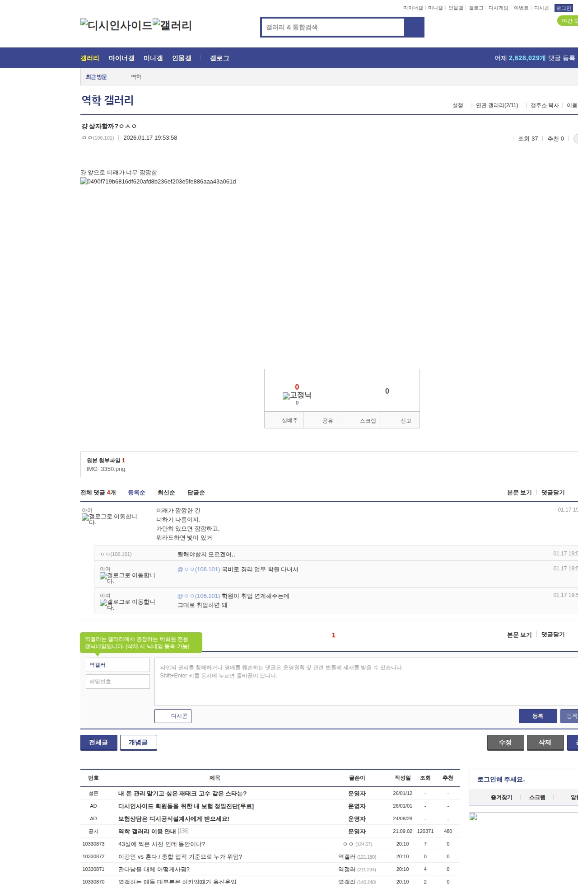Viewport: 578px width, 884px height.
Task: Go to comment page 1
Action: 334,635
